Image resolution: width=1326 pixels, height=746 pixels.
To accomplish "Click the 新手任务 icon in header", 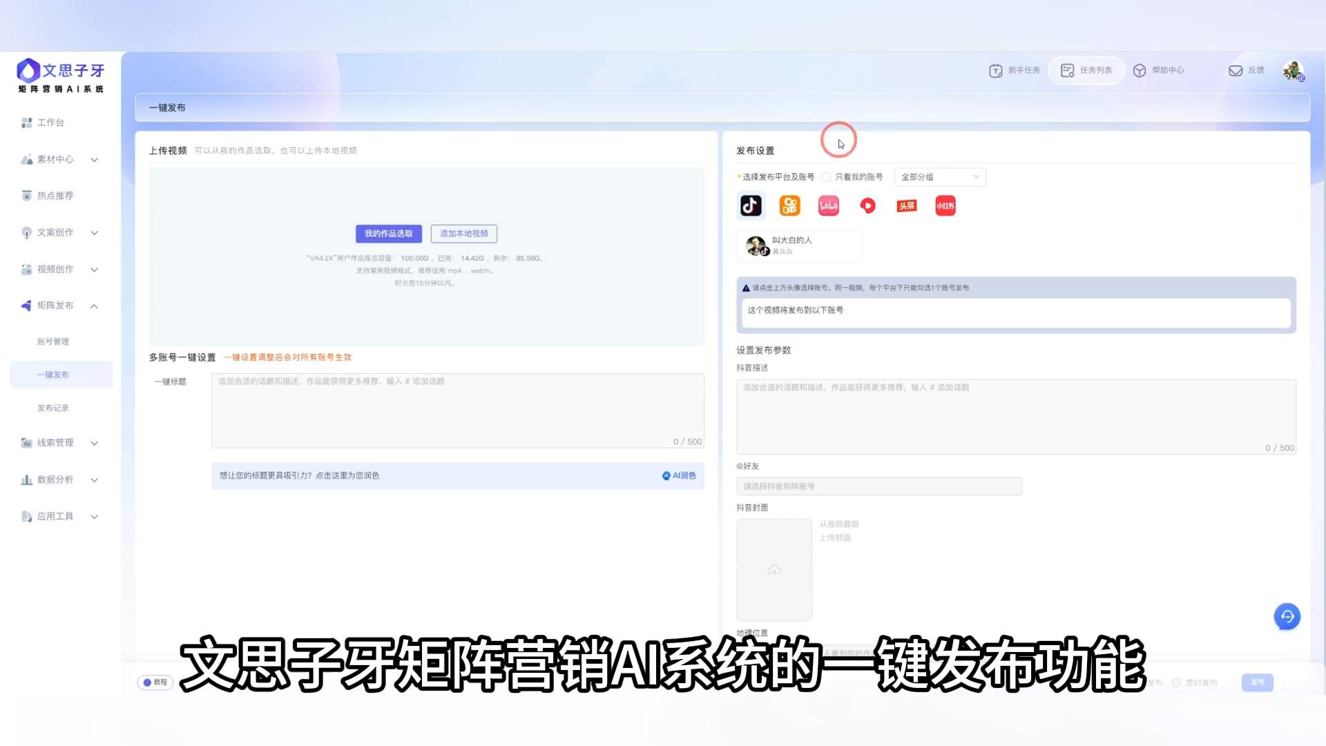I will 995,70.
